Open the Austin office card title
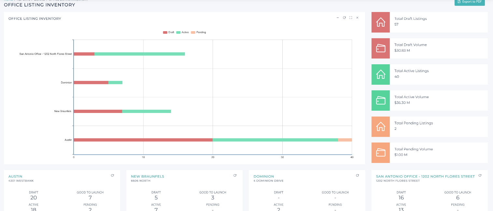The height and width of the screenshot is (211, 493). (x=15, y=177)
